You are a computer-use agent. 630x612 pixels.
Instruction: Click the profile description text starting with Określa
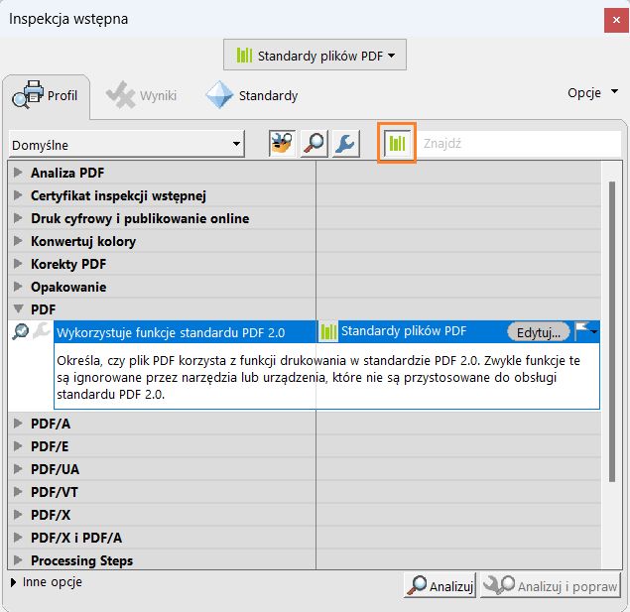click(x=318, y=378)
